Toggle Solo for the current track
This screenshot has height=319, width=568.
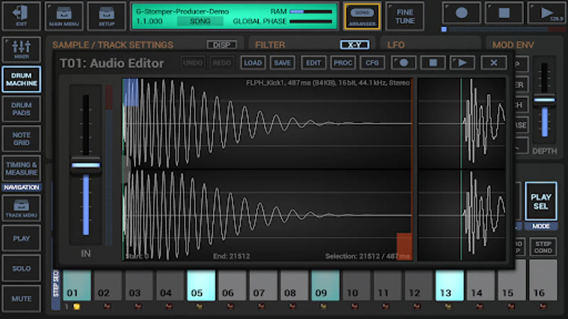tap(22, 269)
